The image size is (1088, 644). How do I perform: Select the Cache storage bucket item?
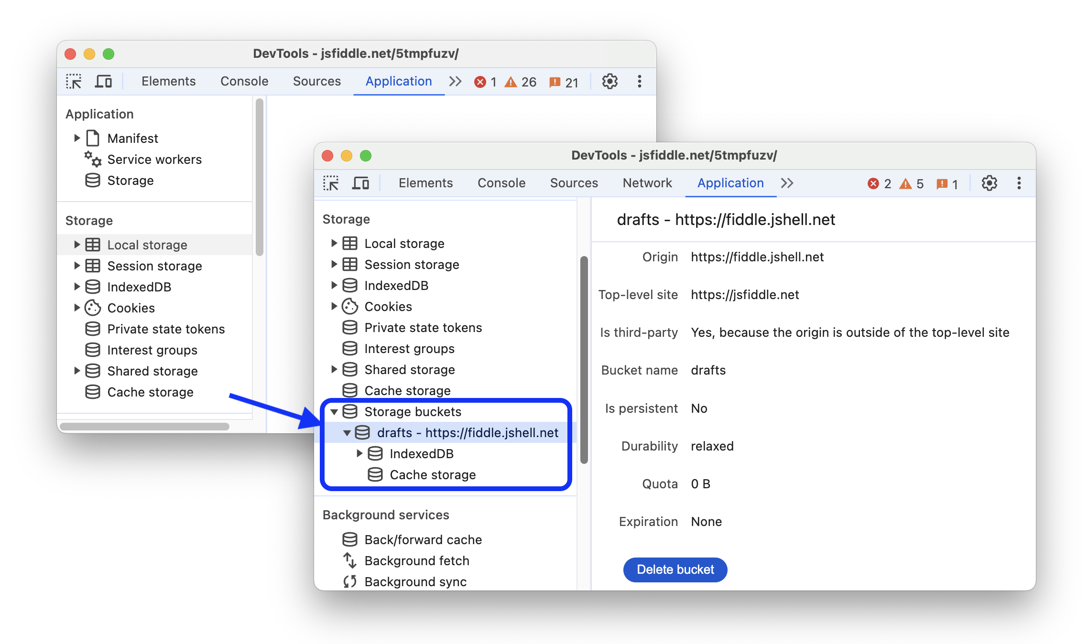point(431,474)
